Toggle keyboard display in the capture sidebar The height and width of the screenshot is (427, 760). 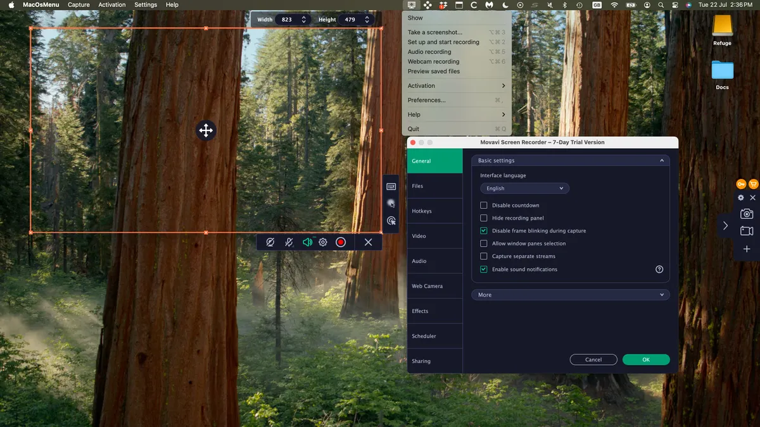pos(391,185)
